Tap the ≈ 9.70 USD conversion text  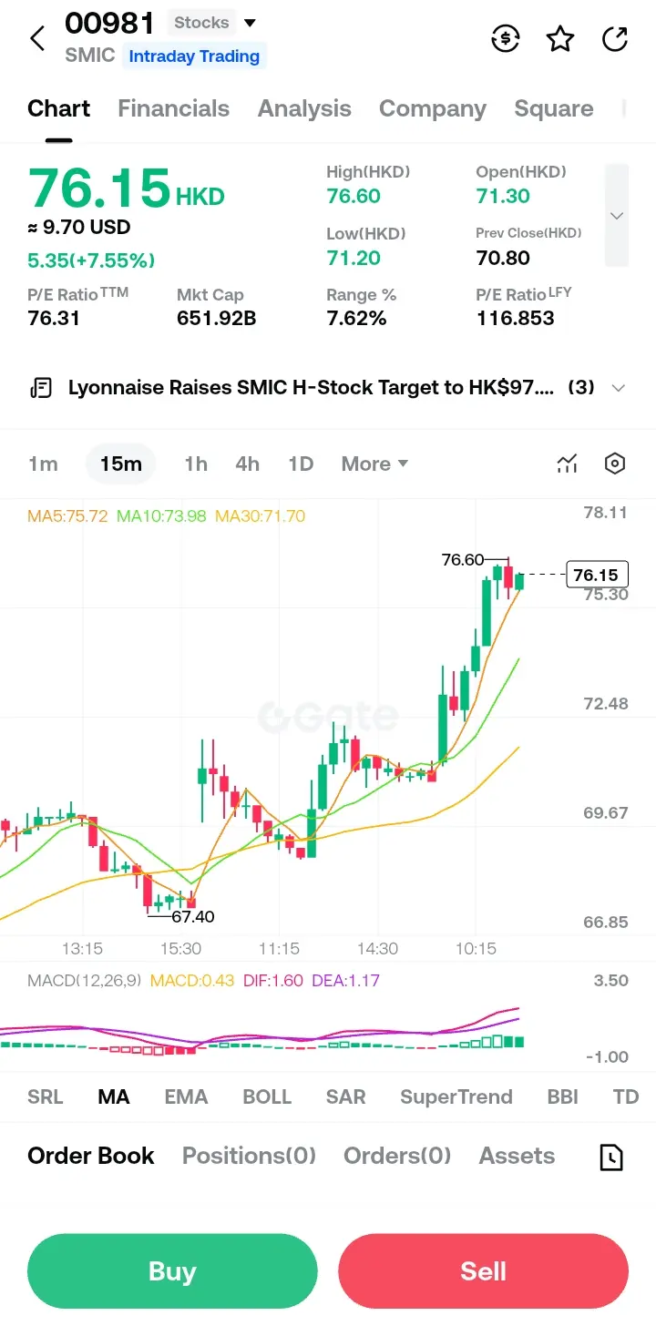pyautogui.click(x=79, y=228)
